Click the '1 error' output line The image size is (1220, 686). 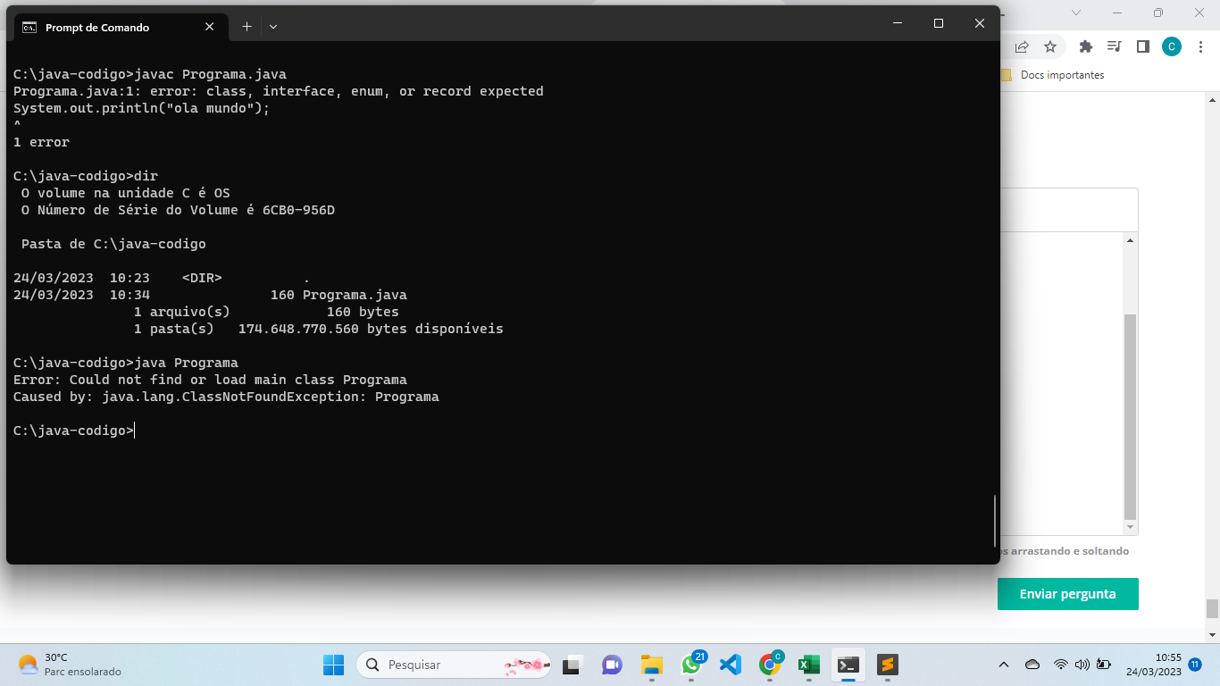coord(41,142)
